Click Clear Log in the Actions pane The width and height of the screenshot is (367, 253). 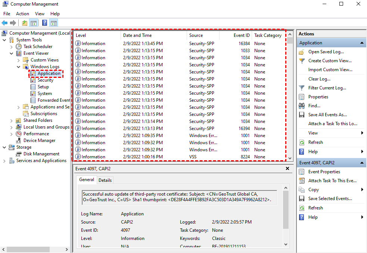click(x=319, y=79)
